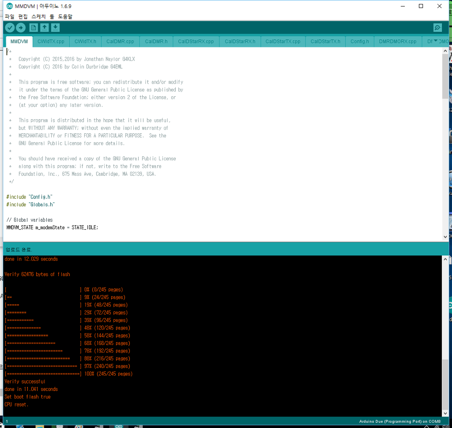Screen dimensions: 452x428
Task: Open the 편집 menu
Action: tap(23, 16)
